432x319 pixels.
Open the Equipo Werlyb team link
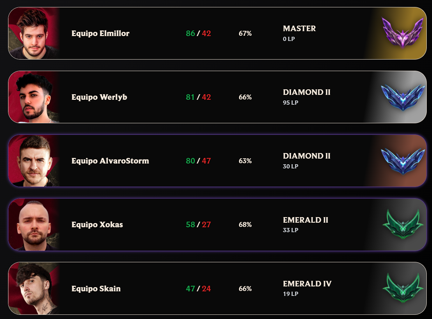pyautogui.click(x=99, y=97)
